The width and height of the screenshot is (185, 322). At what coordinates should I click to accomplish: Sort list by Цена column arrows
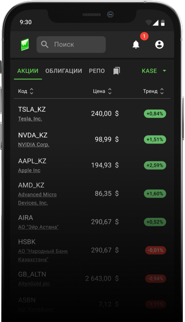click(110, 91)
